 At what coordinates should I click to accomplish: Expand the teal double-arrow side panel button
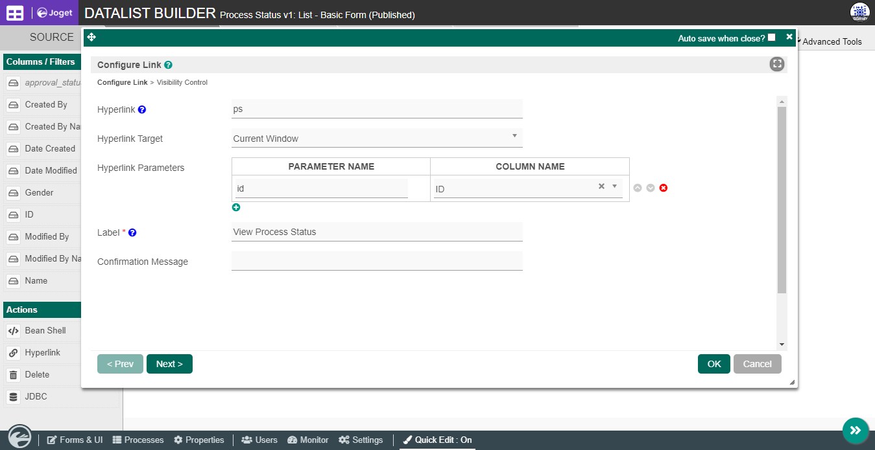point(856,431)
